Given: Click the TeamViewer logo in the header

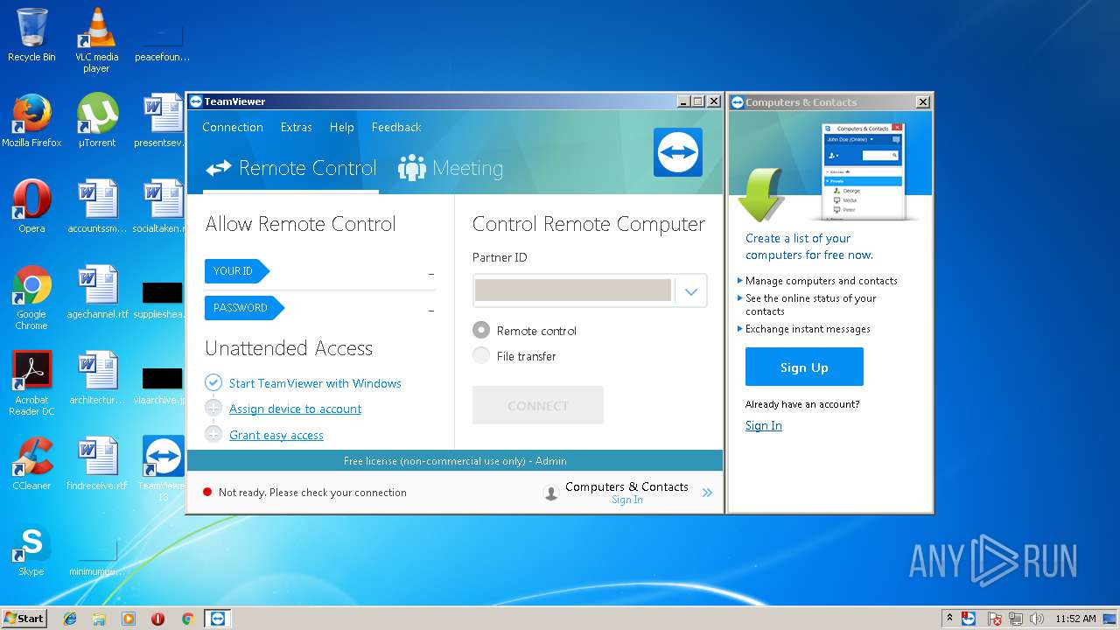Looking at the screenshot, I should pos(678,152).
